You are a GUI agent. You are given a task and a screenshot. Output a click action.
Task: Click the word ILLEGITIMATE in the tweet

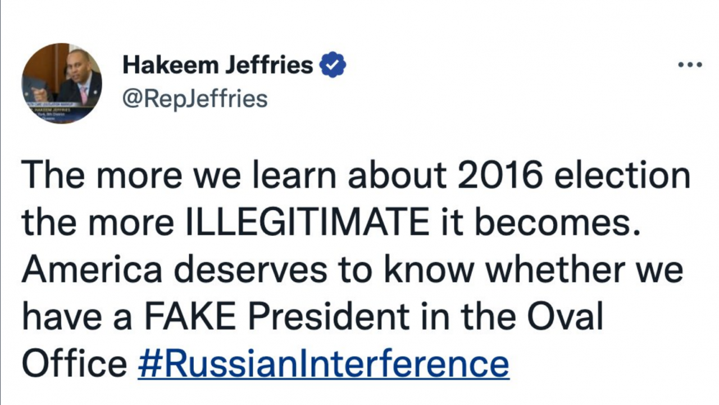click(307, 223)
